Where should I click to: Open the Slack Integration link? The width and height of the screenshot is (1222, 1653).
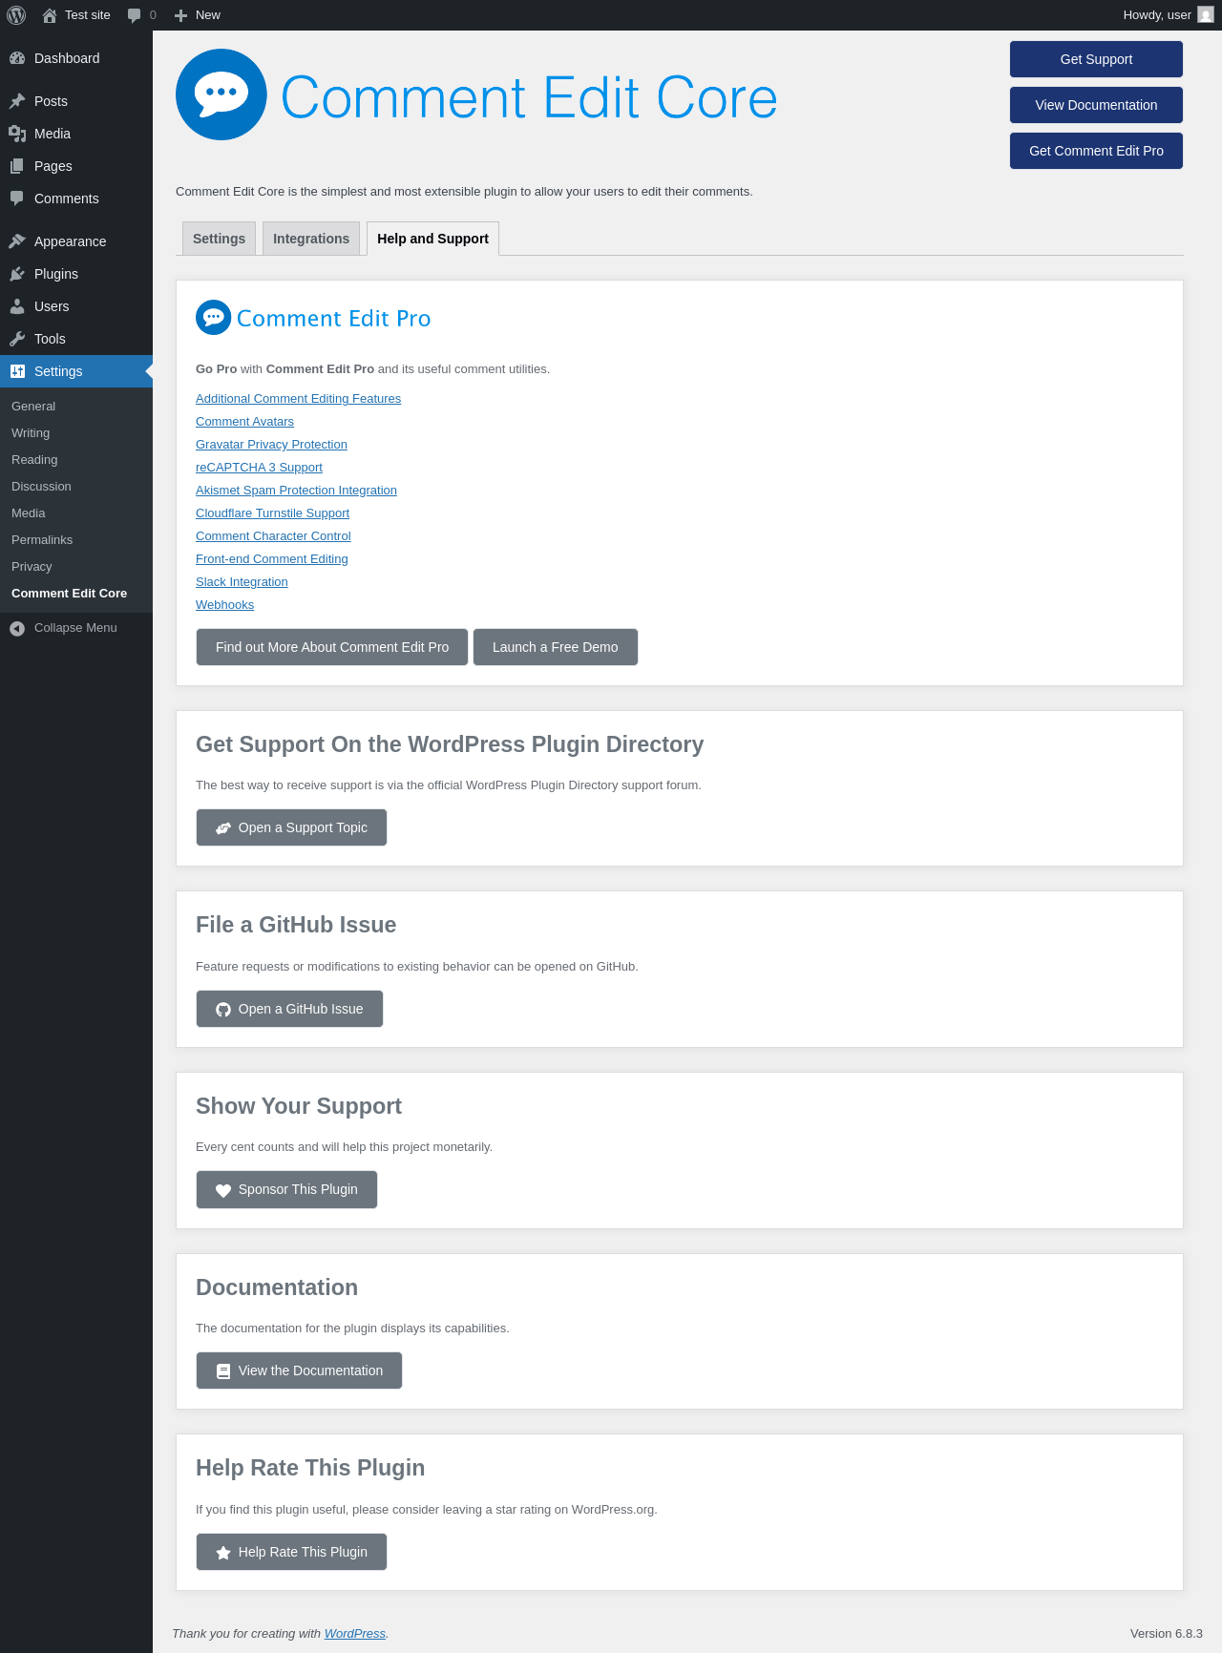tap(242, 582)
